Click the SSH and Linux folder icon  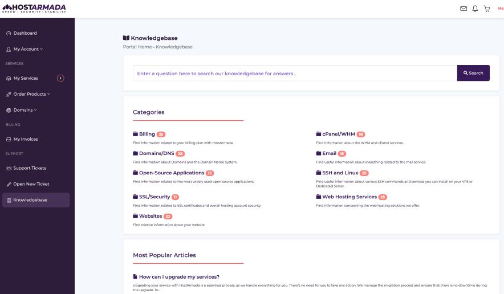click(319, 173)
